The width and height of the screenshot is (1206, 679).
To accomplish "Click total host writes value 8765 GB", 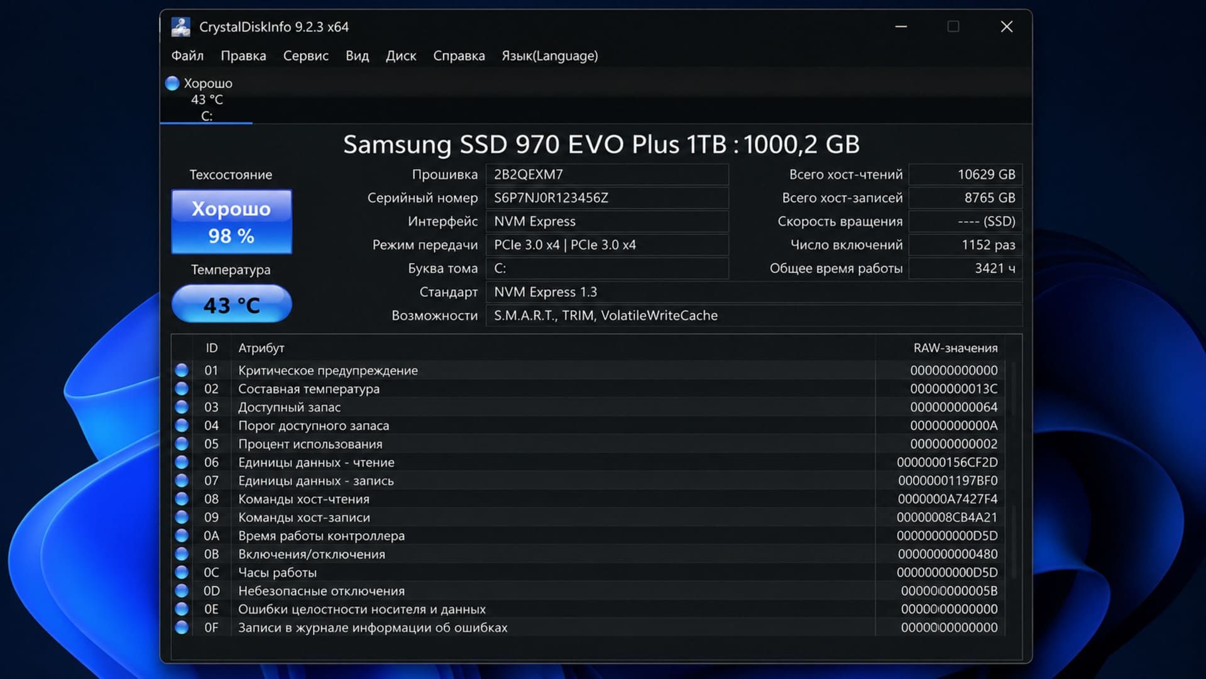I will pos(965,198).
